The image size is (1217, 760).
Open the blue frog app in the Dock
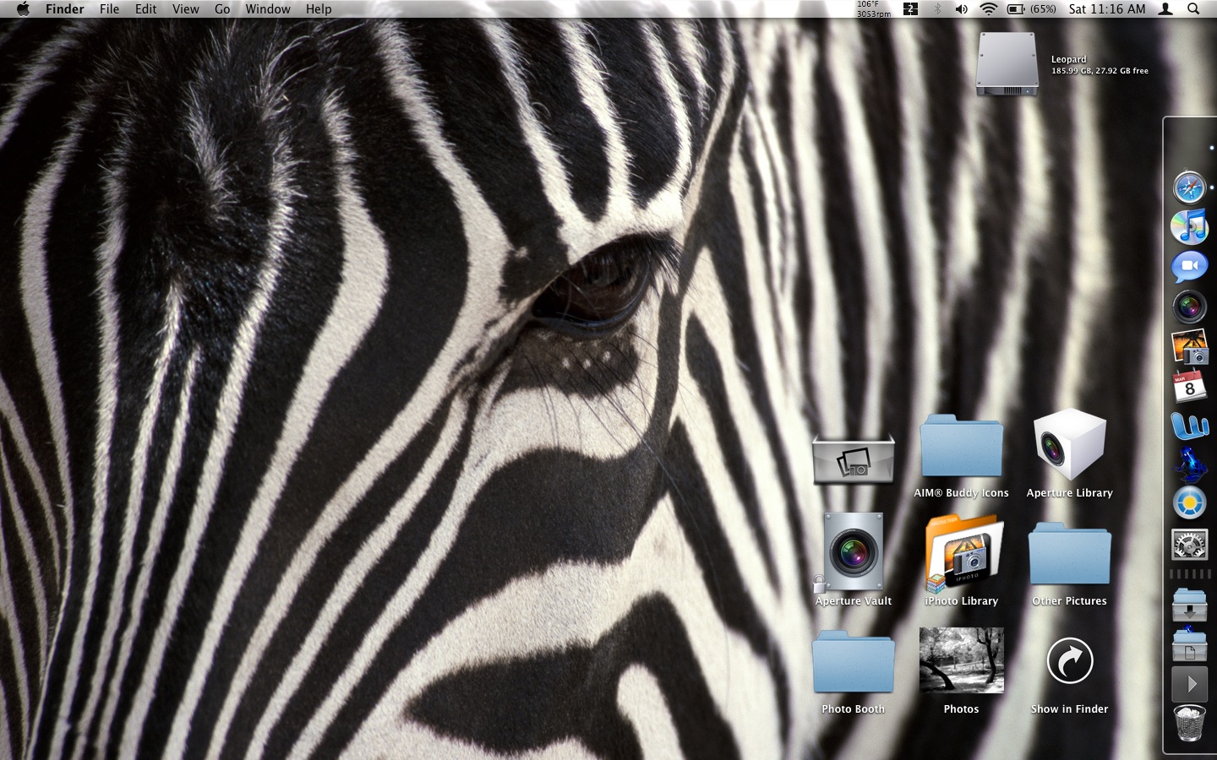pos(1189,464)
